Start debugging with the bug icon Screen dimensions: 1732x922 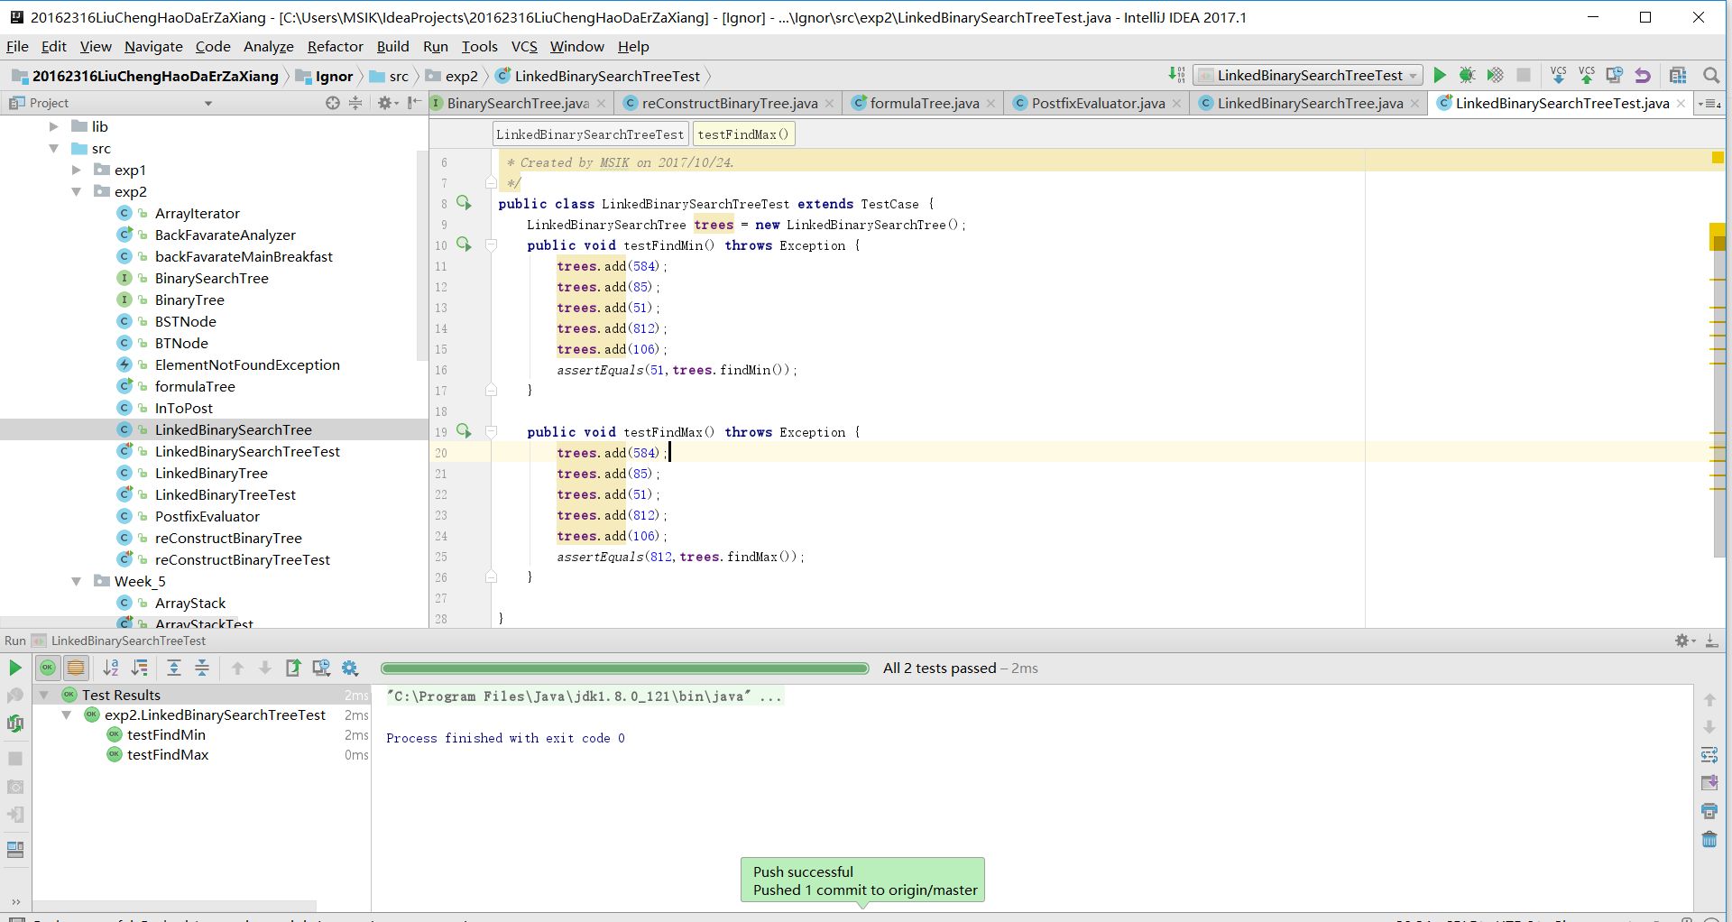coord(1467,75)
